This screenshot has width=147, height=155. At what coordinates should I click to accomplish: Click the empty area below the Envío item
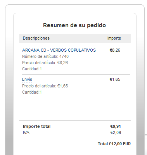pos(75,108)
